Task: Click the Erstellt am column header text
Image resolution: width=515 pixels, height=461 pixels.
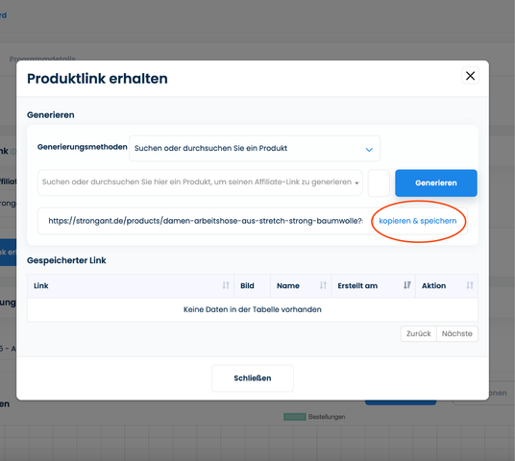Action: pyautogui.click(x=357, y=285)
